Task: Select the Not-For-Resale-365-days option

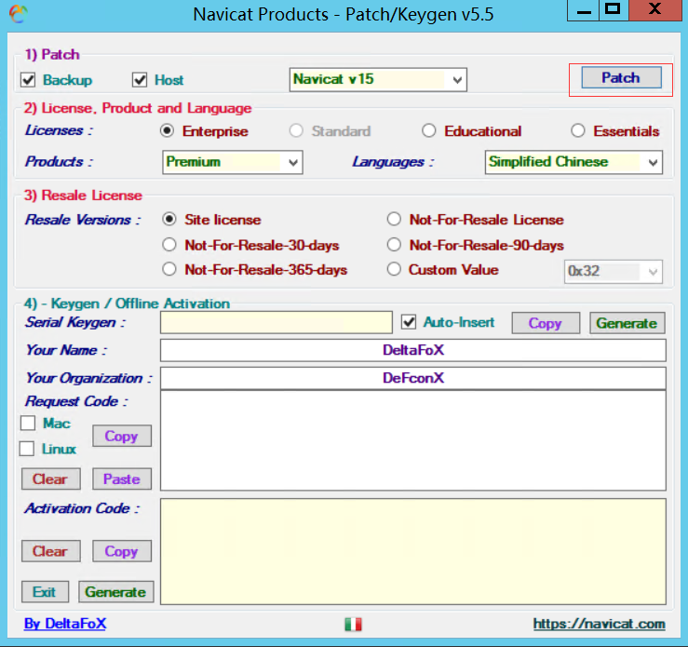Action: [169, 269]
